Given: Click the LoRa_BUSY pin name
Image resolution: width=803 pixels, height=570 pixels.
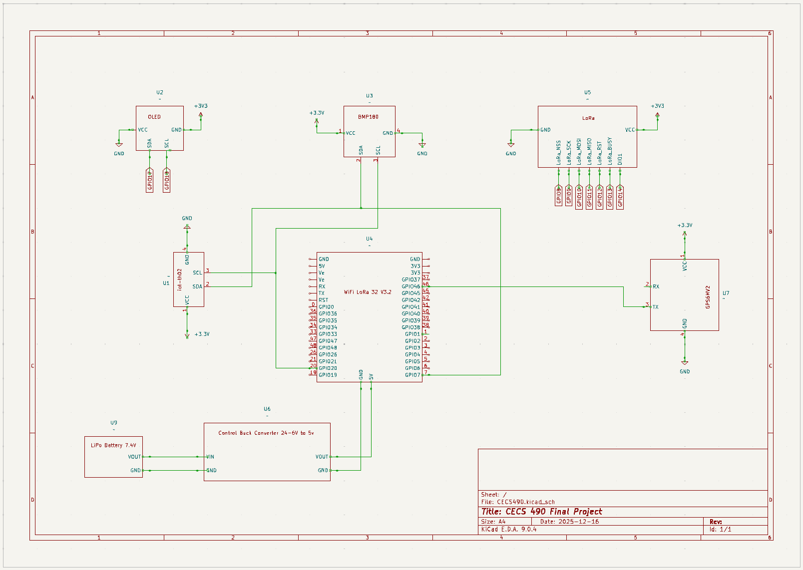Looking at the screenshot, I should [x=610, y=151].
